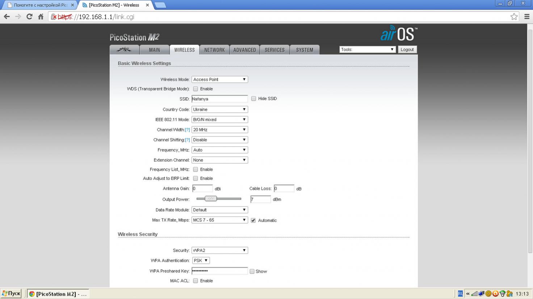Click the green wireless connection tray icon
Screen dimensions: 533x299
(502, 294)
